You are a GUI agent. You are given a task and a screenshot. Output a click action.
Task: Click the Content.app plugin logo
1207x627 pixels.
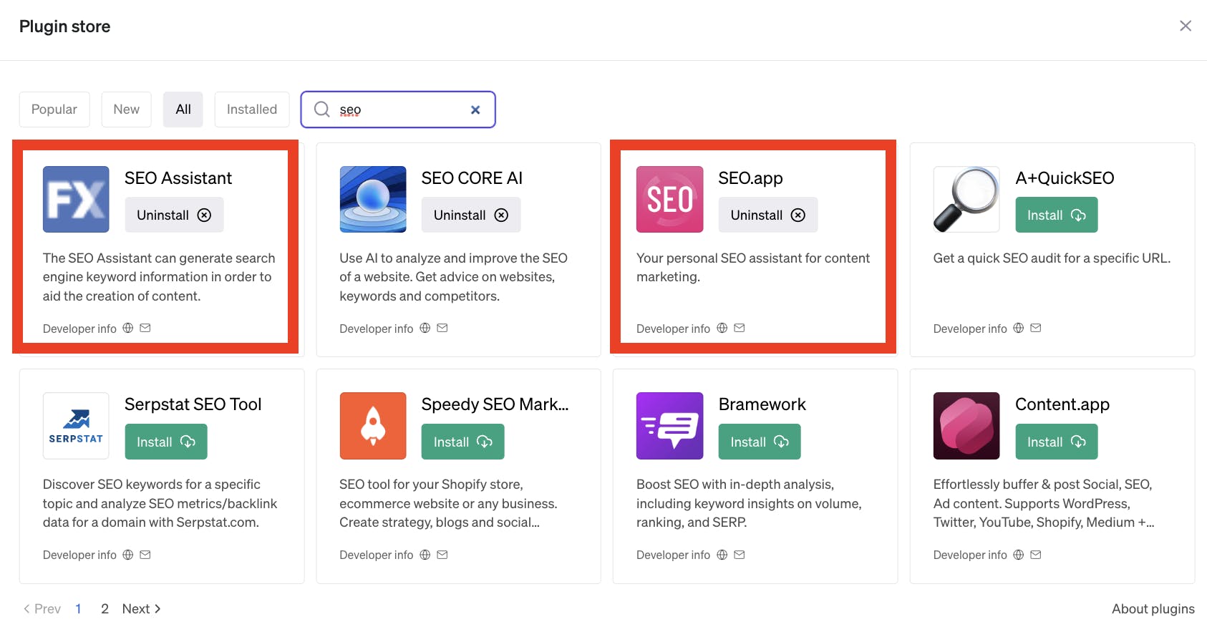(966, 426)
